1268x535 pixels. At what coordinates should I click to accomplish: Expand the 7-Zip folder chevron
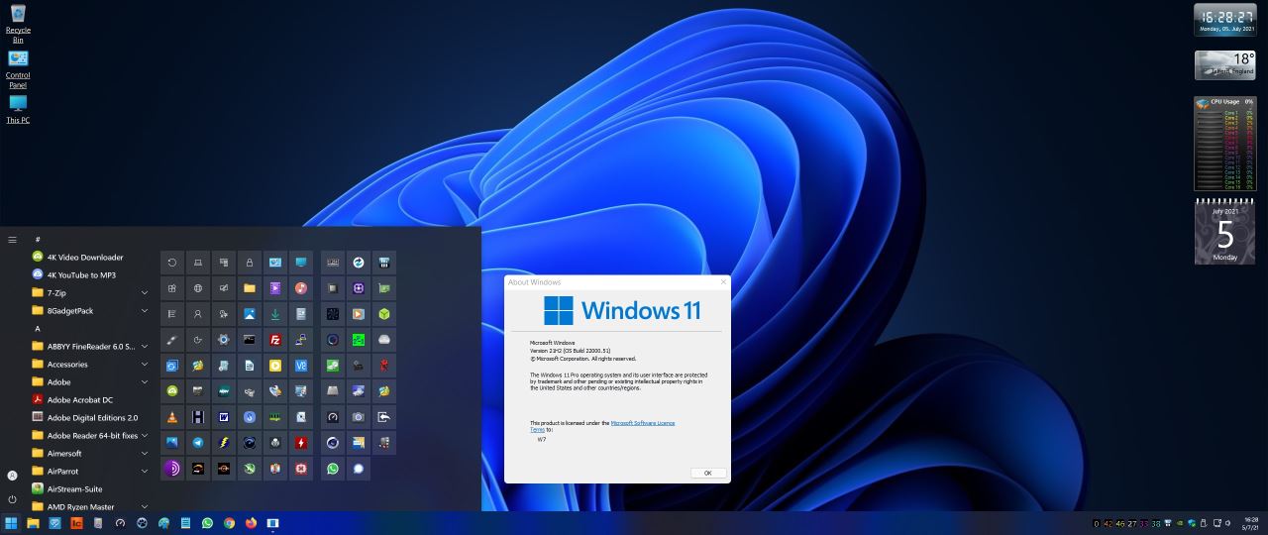click(145, 292)
